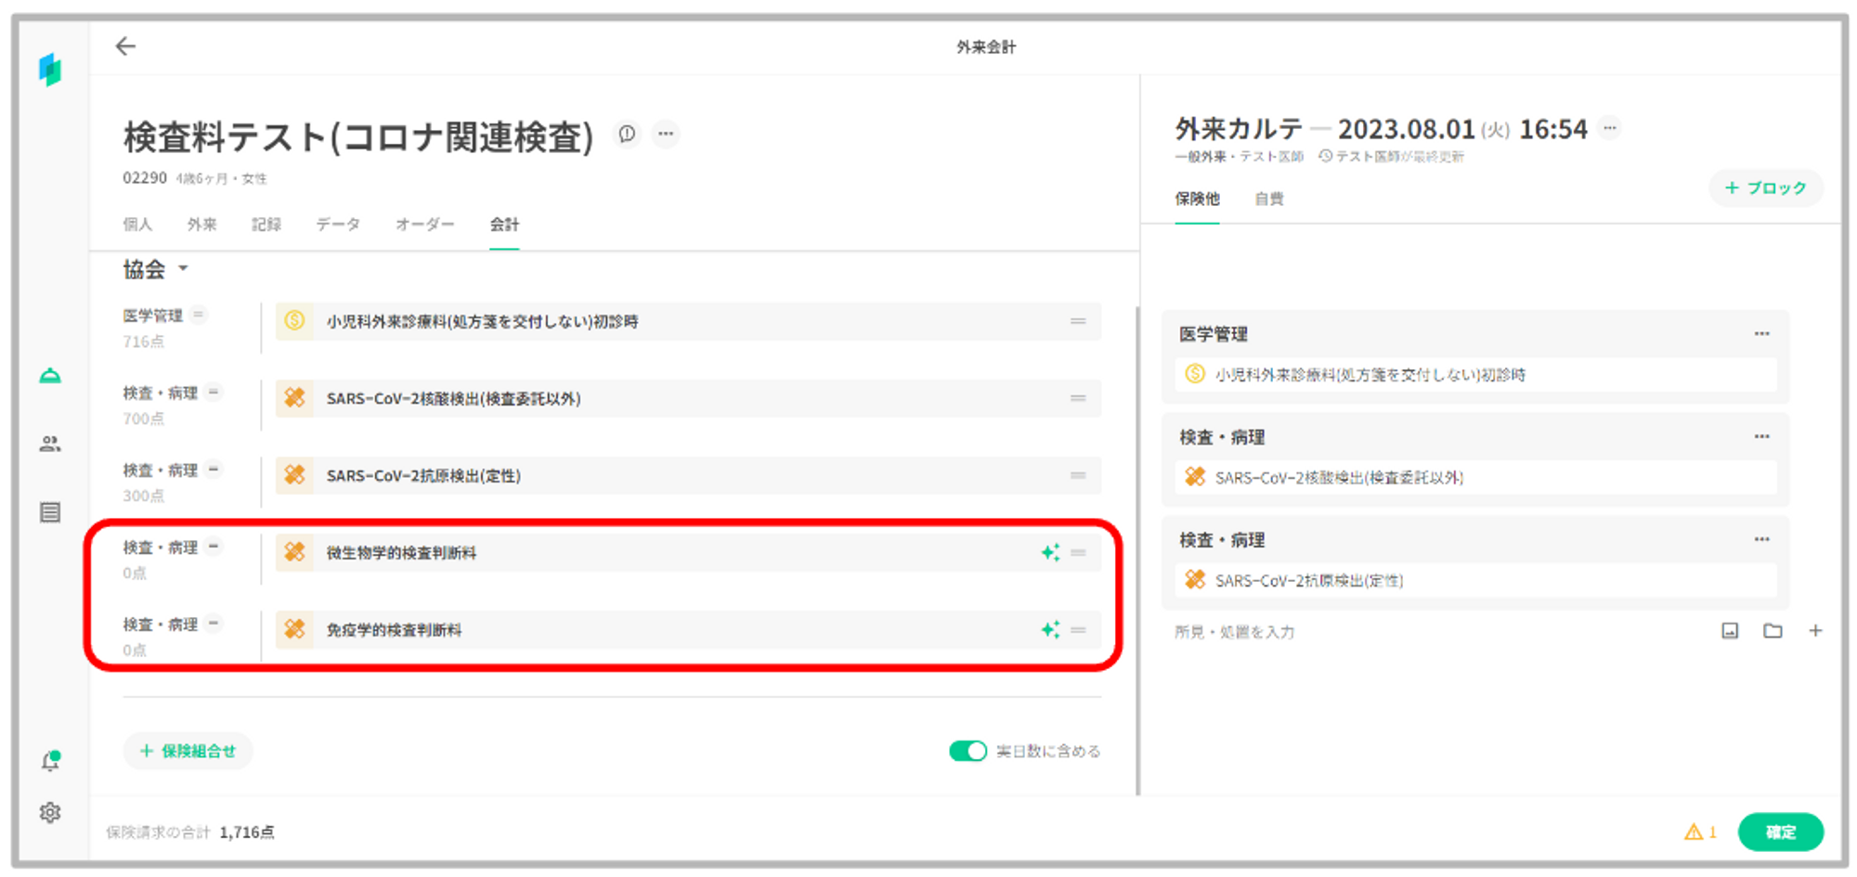Open the more options menu beside the chart date
Screen dimensions: 1857x877
1610,128
